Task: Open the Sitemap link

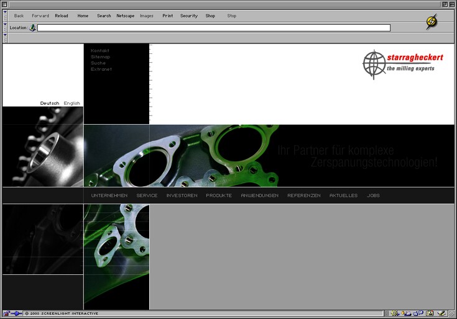Action: click(x=101, y=57)
